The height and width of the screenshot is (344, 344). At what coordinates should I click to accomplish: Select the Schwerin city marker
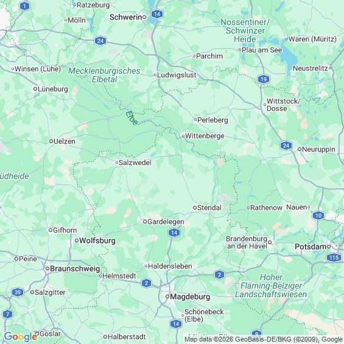tap(144, 17)
